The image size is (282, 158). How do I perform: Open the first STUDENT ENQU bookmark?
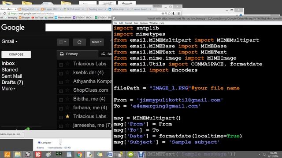point(82,18)
